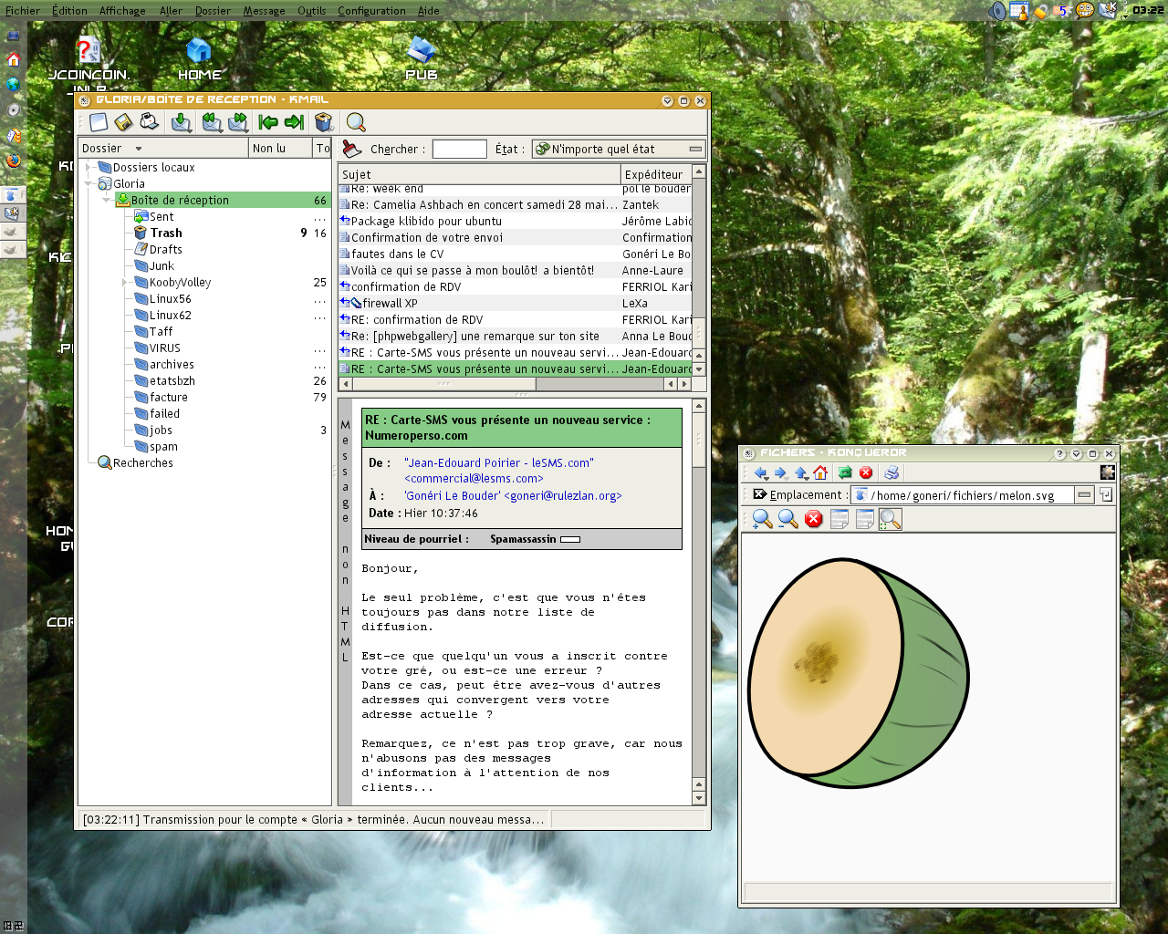Click the Chercher quick search field
Image resolution: width=1168 pixels, height=934 pixels.
coord(459,149)
